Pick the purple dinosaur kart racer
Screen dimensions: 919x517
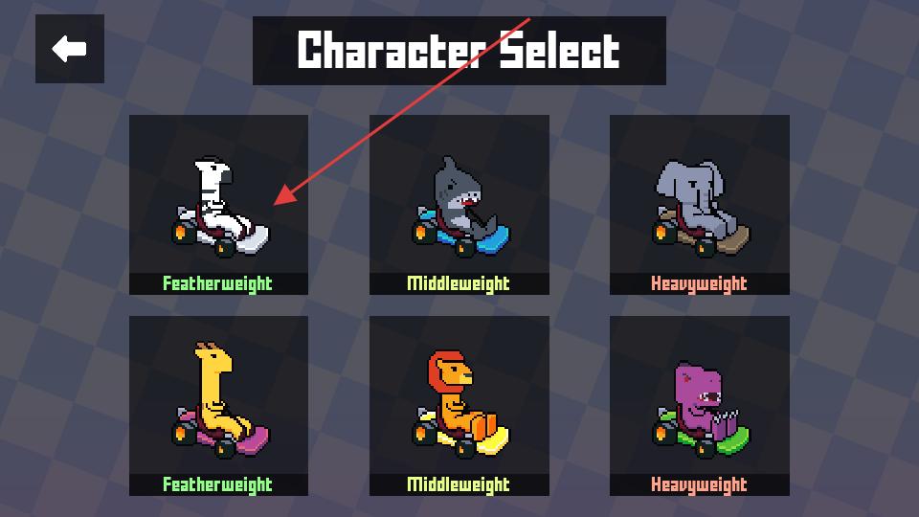700,406
